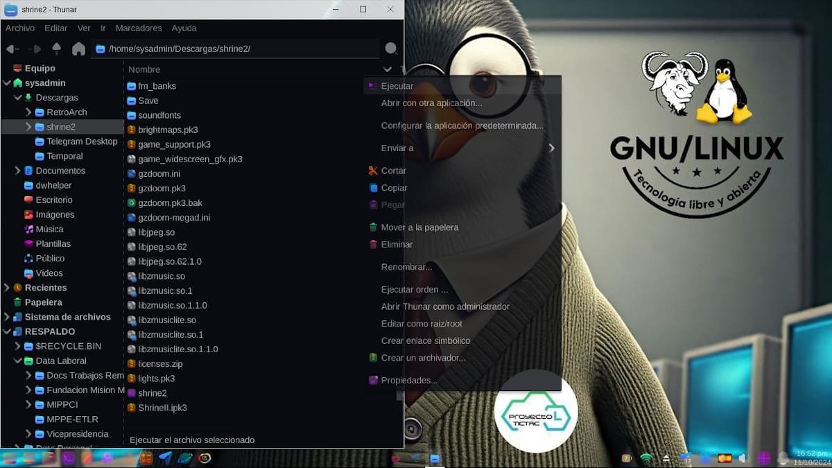This screenshot has height=468, width=832.
Task: Click the Papelera trash icon in sidebar
Action: tap(17, 302)
